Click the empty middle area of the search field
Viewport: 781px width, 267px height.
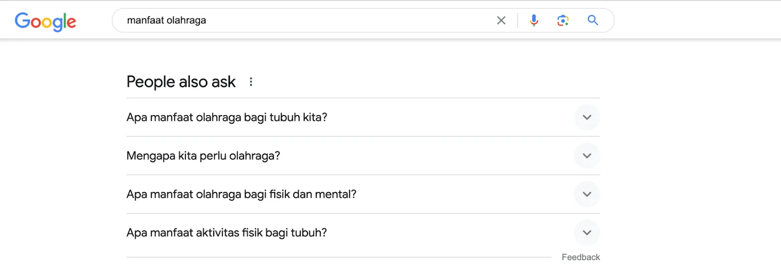(x=342, y=20)
